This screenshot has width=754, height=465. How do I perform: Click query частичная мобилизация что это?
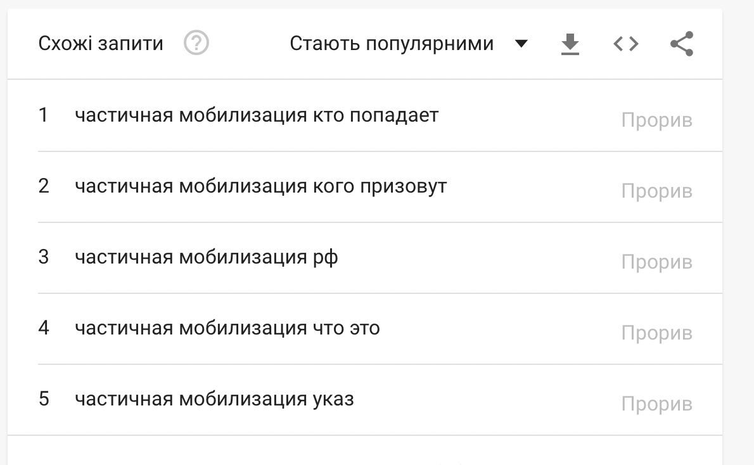(227, 328)
